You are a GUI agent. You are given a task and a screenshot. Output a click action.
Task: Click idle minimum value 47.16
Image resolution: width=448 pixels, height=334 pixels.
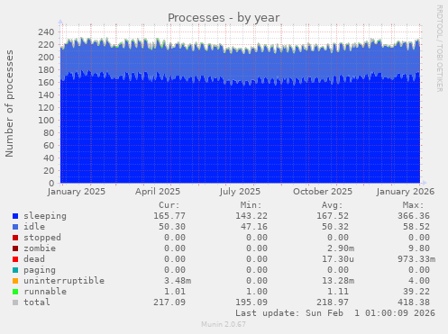(x=254, y=227)
